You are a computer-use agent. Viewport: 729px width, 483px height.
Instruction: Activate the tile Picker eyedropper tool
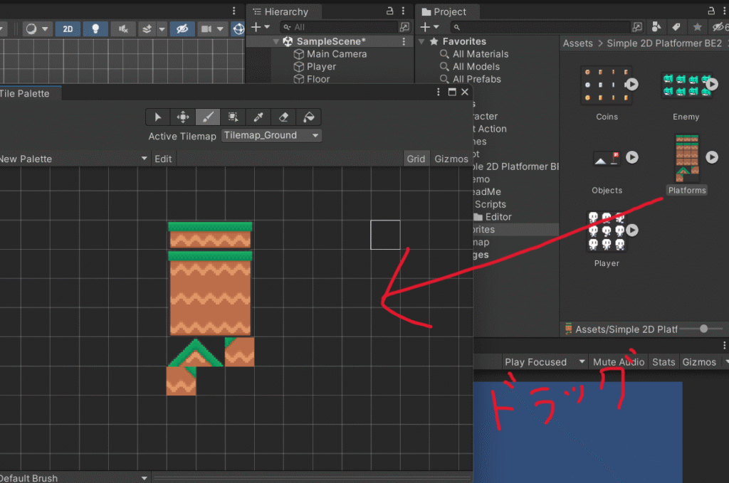click(258, 117)
